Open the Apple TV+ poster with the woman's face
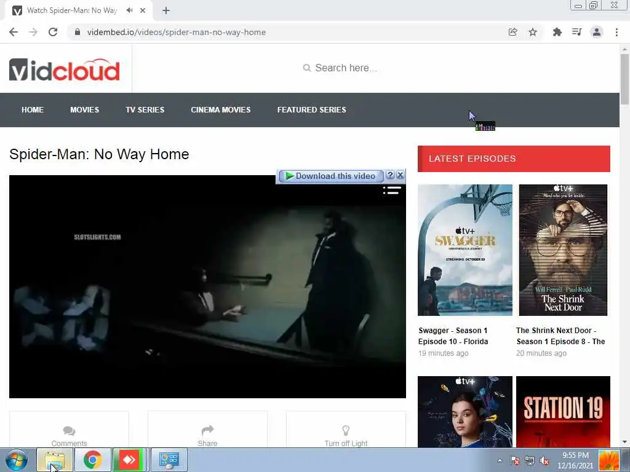The width and height of the screenshot is (630, 472). click(x=465, y=412)
